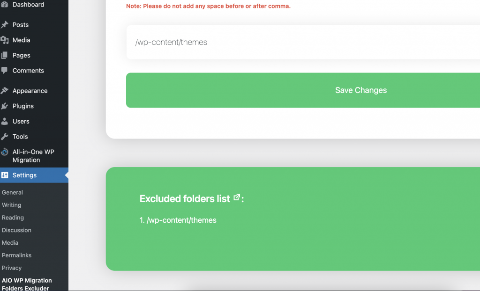This screenshot has height=291, width=480.
Task: Click the Pages stacked-sheets icon
Action: 5,55
